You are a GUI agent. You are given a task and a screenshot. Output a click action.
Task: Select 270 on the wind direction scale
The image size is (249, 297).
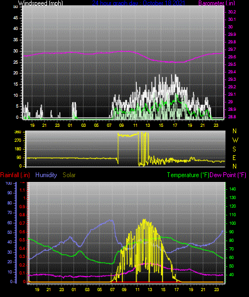18,141
